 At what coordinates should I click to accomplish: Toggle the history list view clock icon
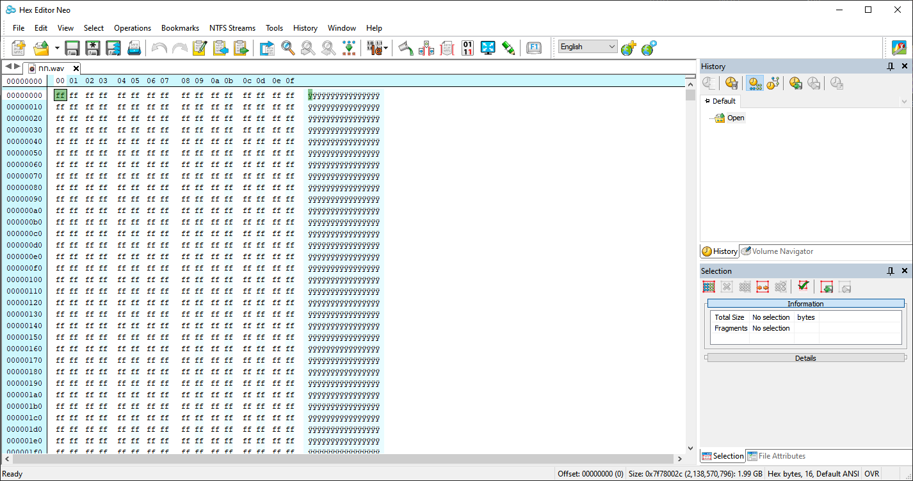click(x=755, y=83)
